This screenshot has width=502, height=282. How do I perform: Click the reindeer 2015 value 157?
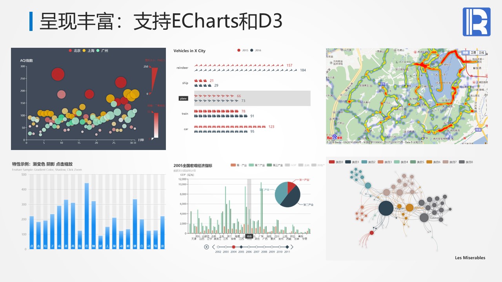click(289, 65)
